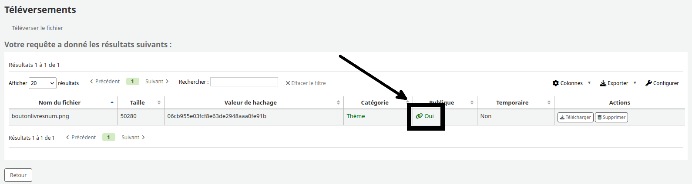
Task: Click the Exporter download icon
Action: point(603,83)
